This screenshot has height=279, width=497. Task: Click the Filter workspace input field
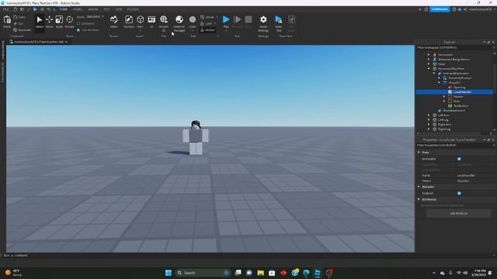coord(455,48)
